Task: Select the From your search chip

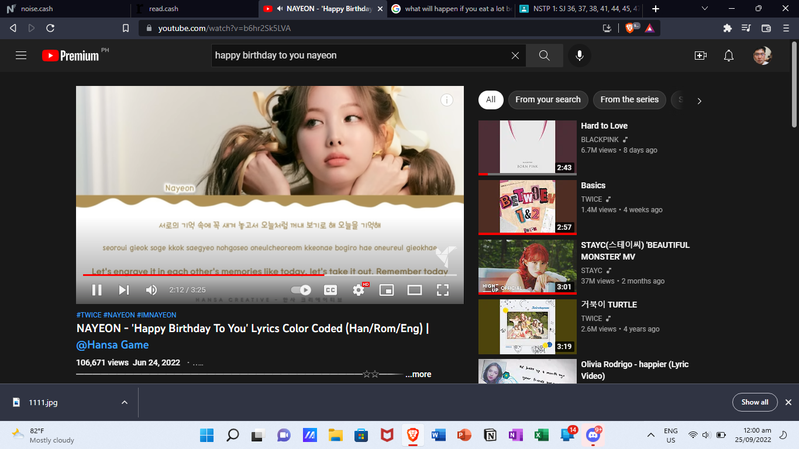Action: click(x=548, y=100)
